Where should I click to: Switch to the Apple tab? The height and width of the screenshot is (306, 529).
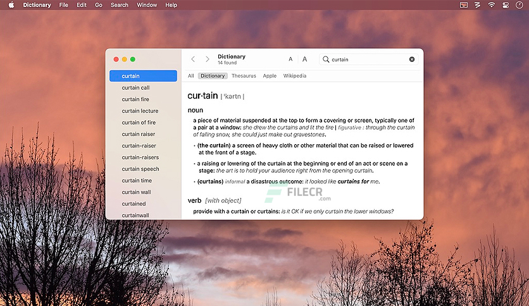pyautogui.click(x=270, y=76)
